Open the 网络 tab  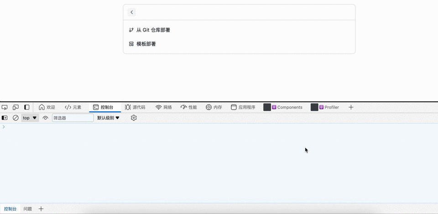(164, 107)
